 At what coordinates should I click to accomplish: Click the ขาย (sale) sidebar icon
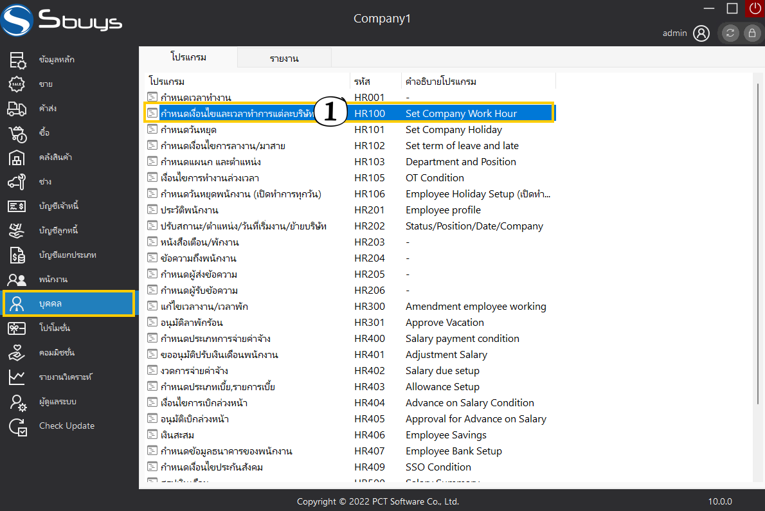(x=17, y=84)
